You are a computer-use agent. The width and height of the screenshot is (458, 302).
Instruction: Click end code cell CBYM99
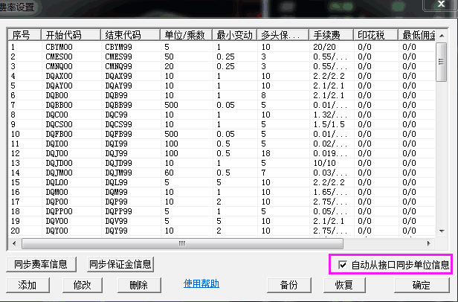pyautogui.click(x=119, y=47)
